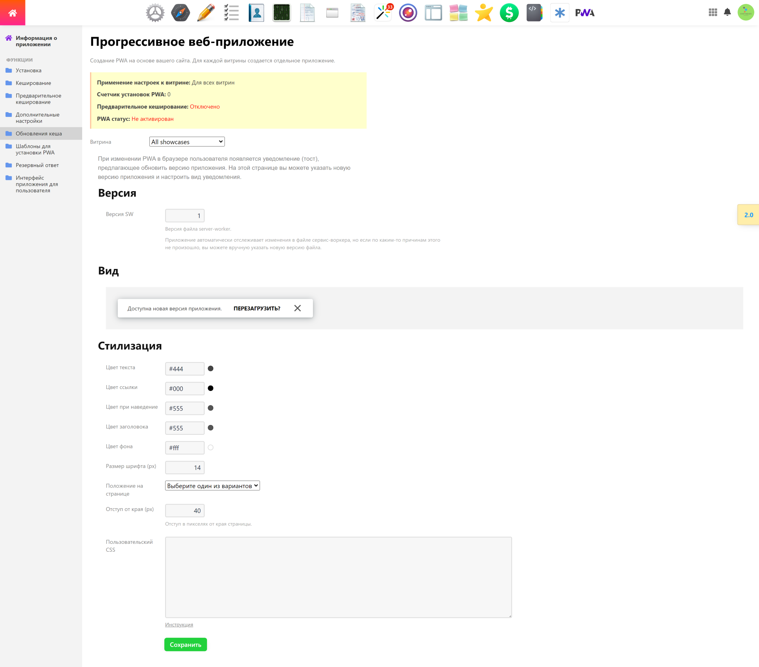The height and width of the screenshot is (667, 759).
Task: Open the checklist app icon
Action: point(231,13)
